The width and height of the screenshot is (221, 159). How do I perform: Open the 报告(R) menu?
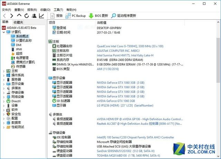coord(32,10)
